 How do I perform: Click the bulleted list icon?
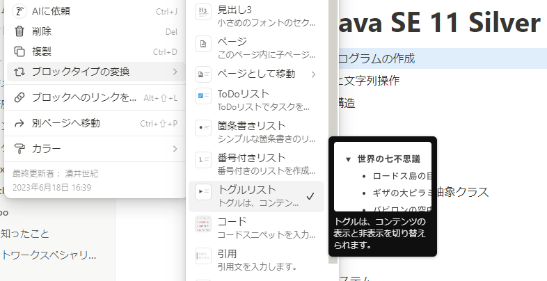[203, 128]
